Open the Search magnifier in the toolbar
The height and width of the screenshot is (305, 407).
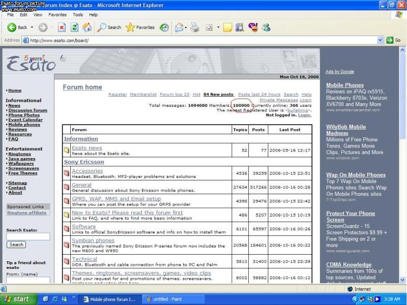pyautogui.click(x=101, y=27)
